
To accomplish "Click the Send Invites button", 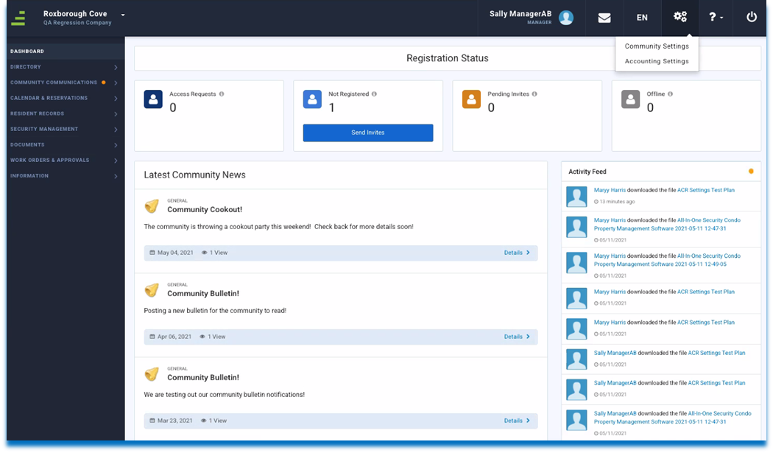I will (x=367, y=133).
